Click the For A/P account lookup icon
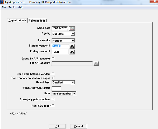 (96, 63)
